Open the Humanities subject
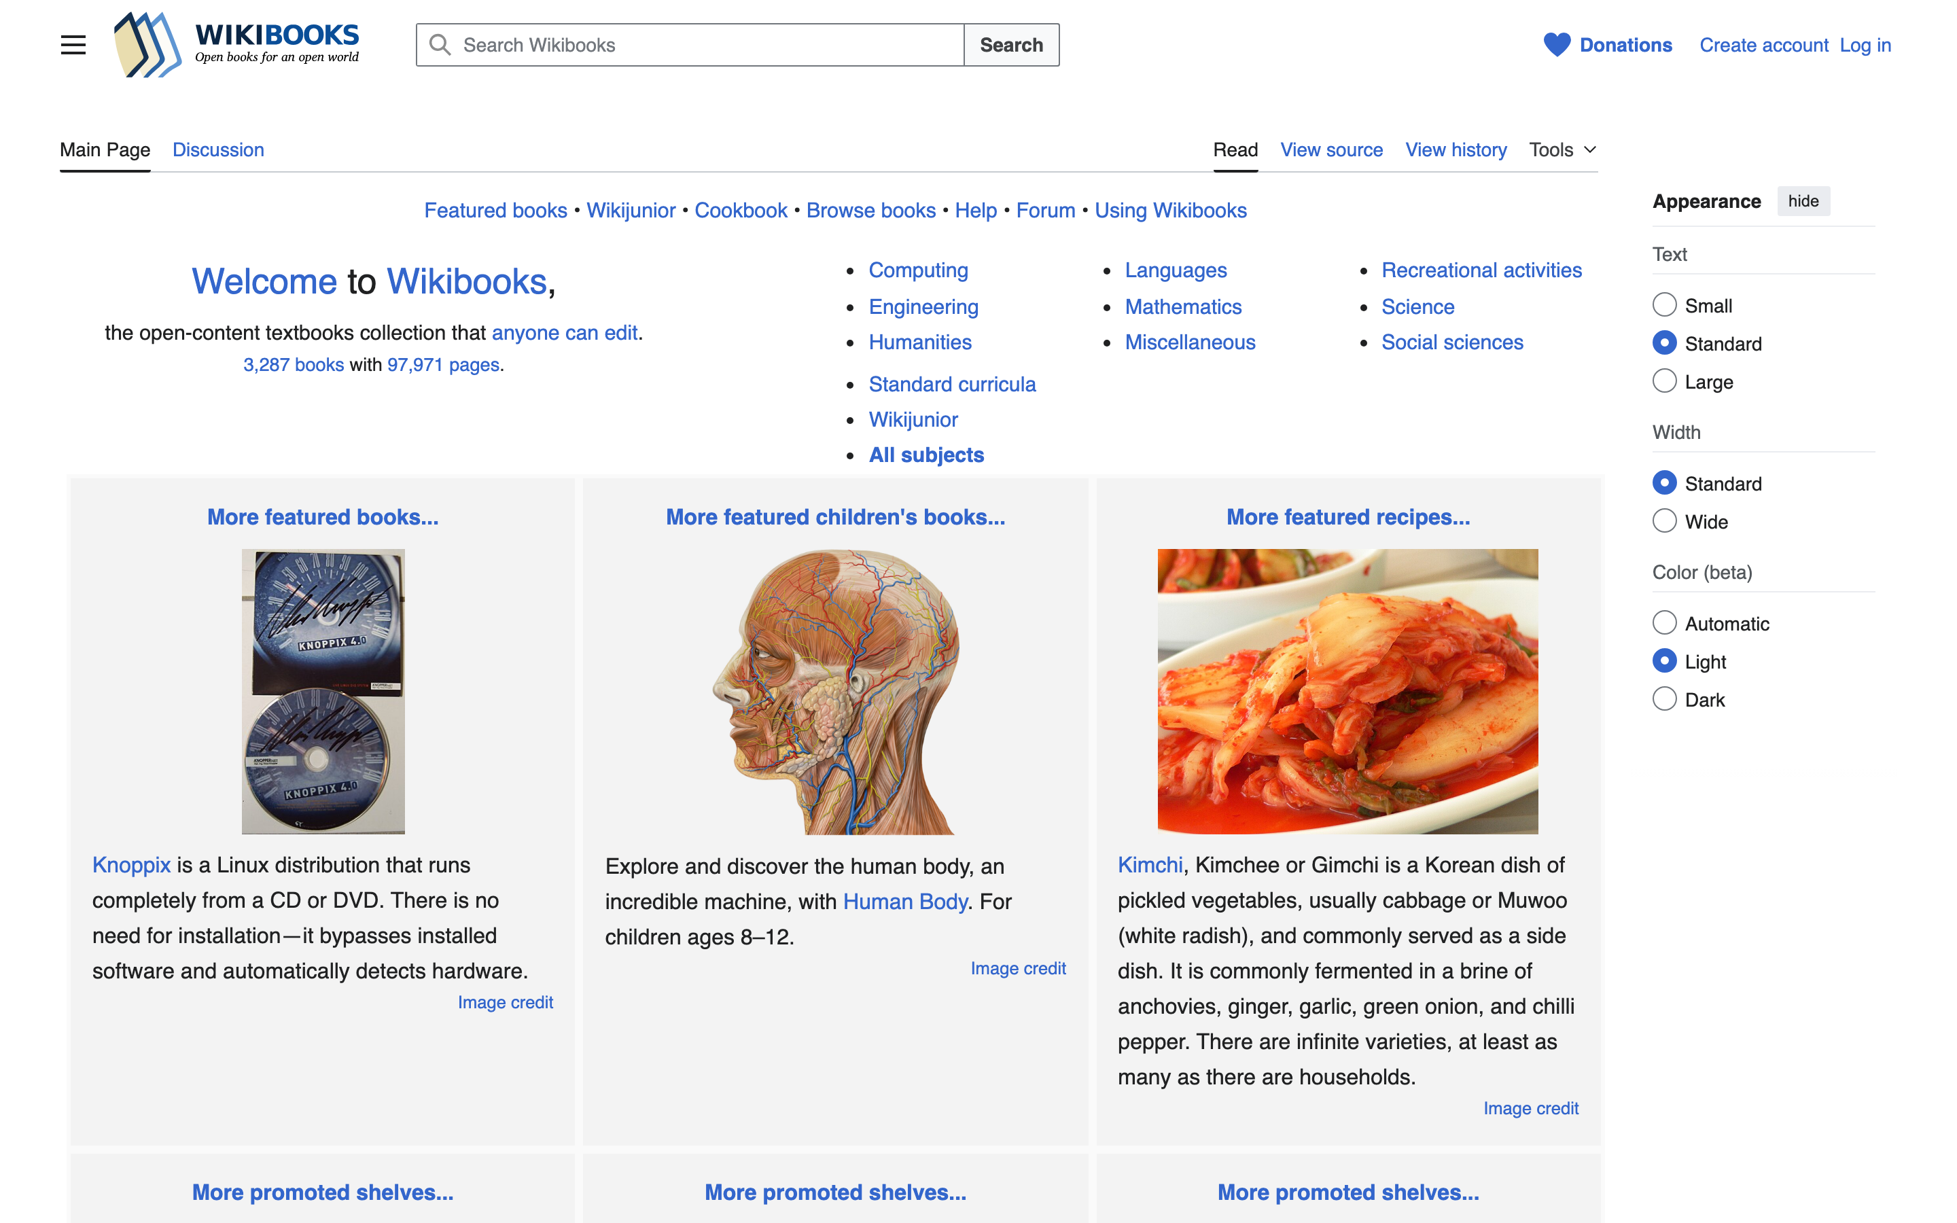Screen dimensions: 1957x1223 [920, 342]
